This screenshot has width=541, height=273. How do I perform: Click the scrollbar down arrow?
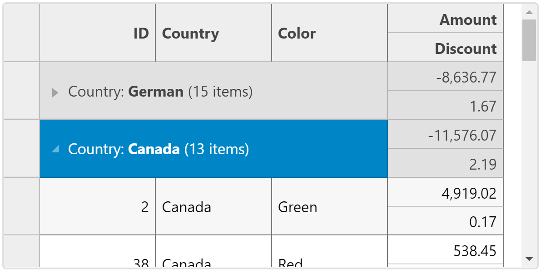click(x=529, y=259)
